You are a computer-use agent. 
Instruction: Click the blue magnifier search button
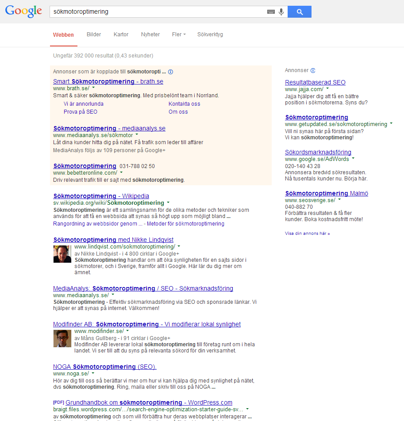point(299,12)
